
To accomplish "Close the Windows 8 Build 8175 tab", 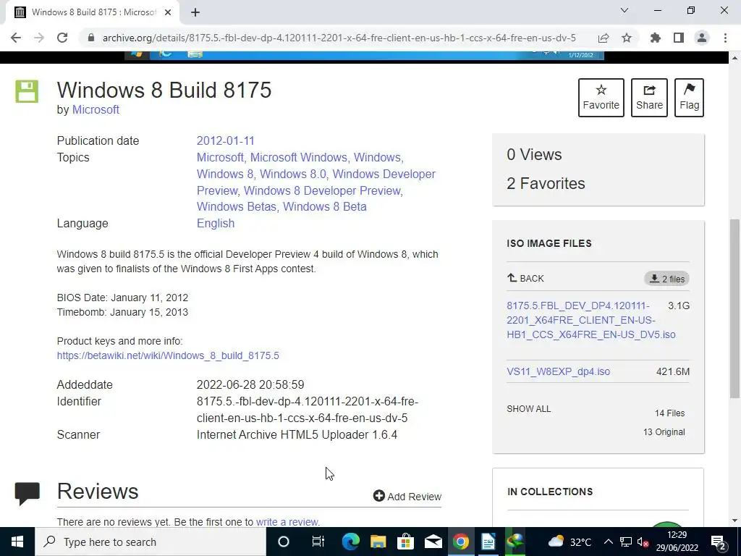I will click(x=168, y=12).
